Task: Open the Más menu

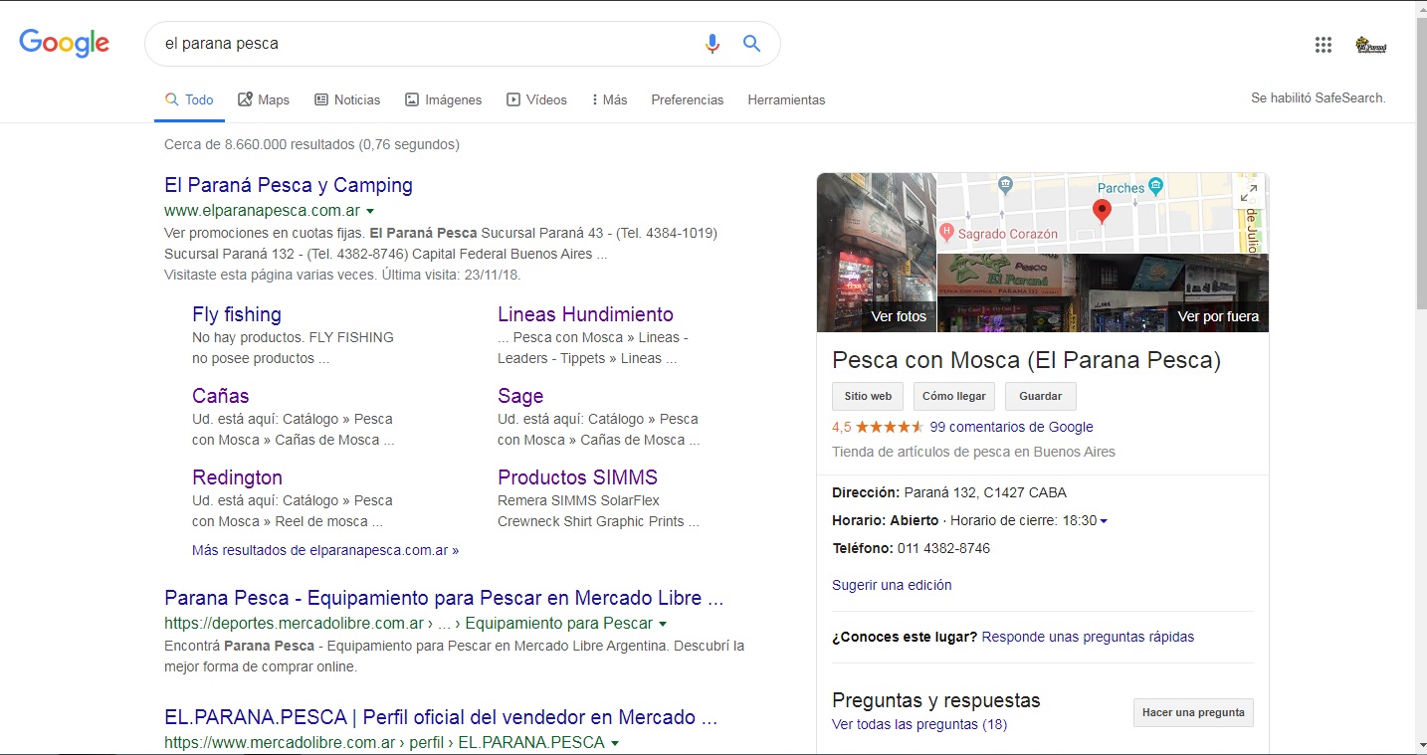Action: (610, 99)
